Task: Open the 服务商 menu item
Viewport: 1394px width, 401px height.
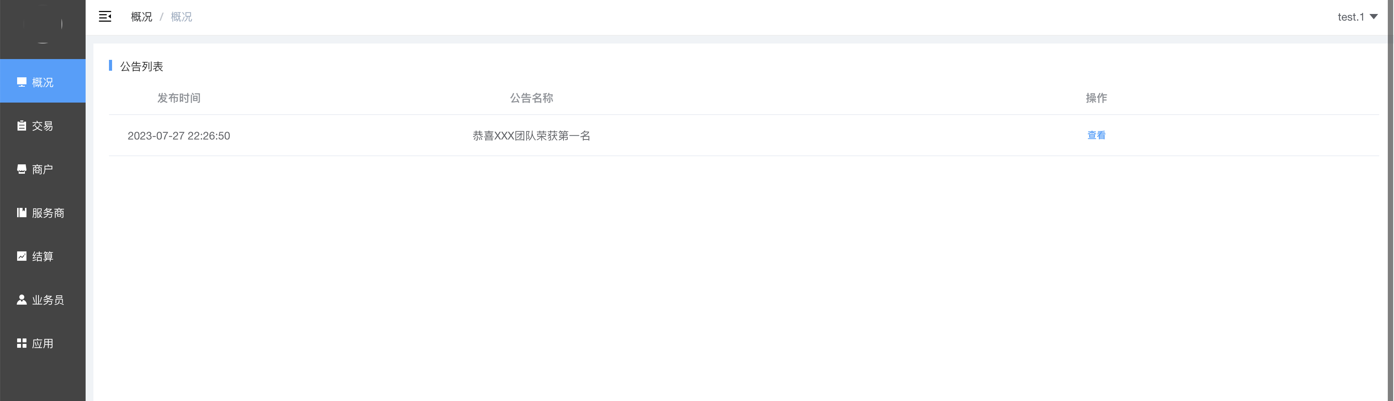Action: pyautogui.click(x=43, y=213)
